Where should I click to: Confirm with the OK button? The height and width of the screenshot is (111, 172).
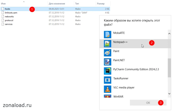[148, 103]
